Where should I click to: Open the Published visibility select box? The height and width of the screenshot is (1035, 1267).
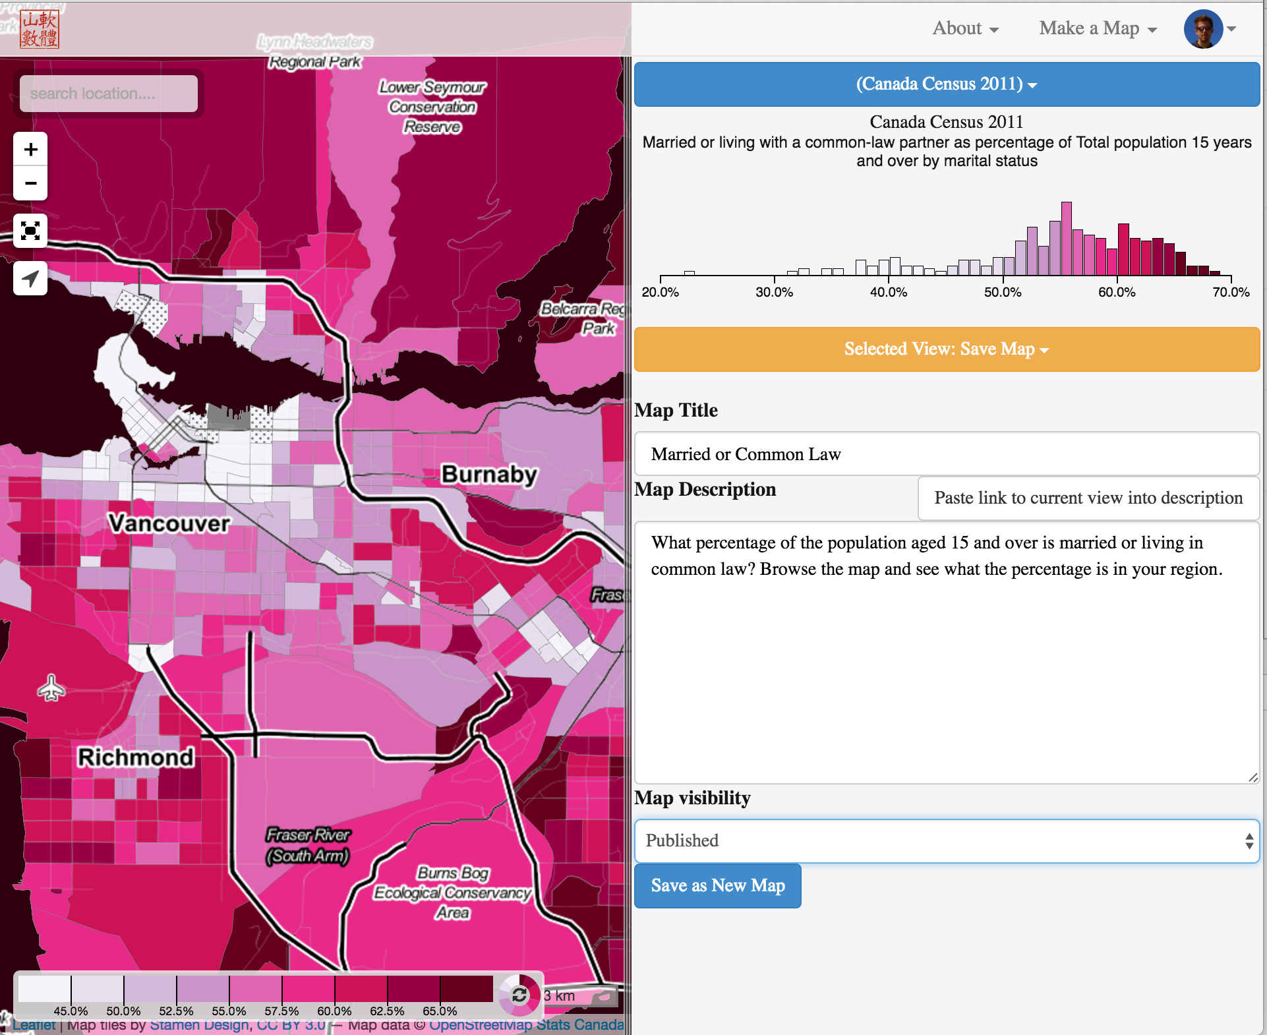(x=947, y=841)
